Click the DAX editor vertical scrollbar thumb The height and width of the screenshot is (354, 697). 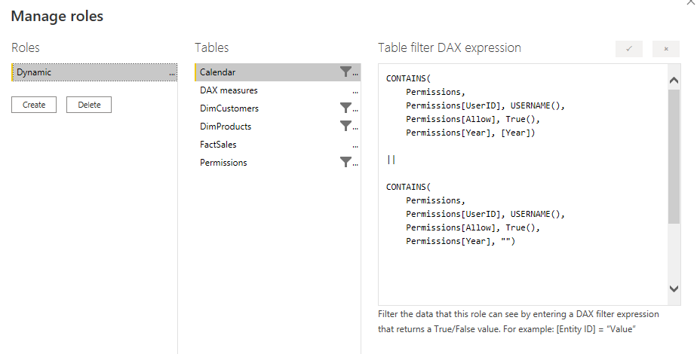pyautogui.click(x=674, y=157)
